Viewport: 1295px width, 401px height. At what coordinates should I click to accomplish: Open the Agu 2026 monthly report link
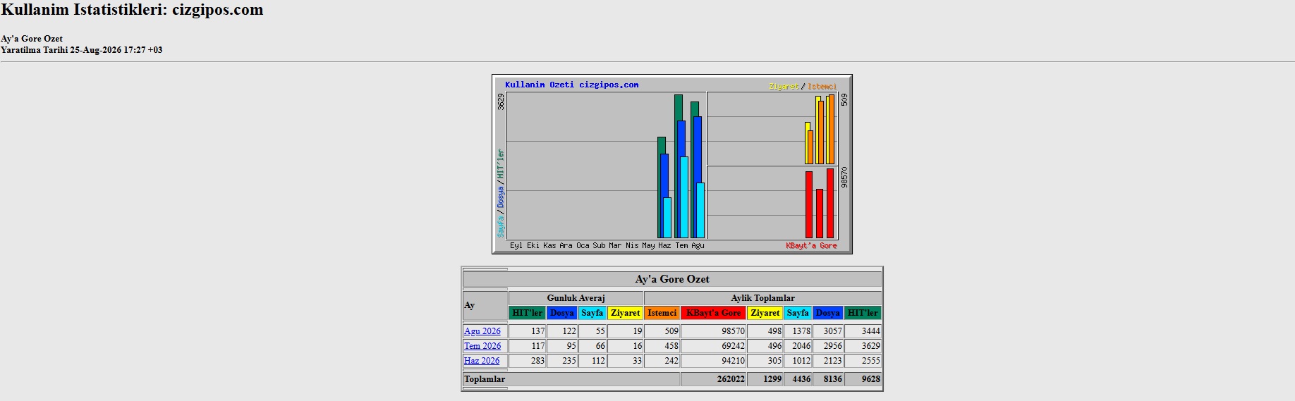(482, 331)
